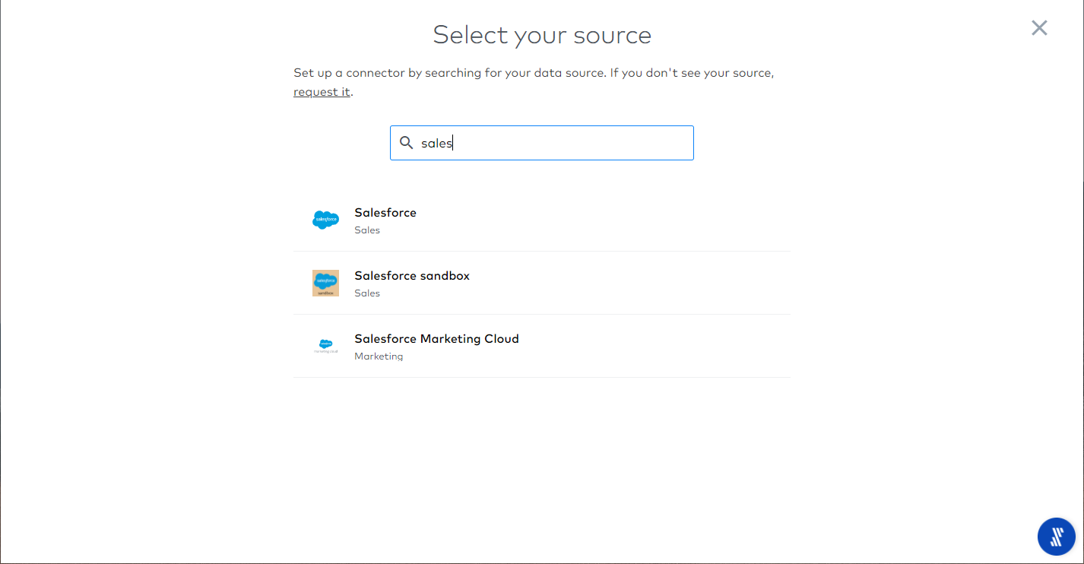Screen dimensions: 1084x564
Task: Click the Salesforce Marketing Cloud logo icon
Action: (x=325, y=346)
